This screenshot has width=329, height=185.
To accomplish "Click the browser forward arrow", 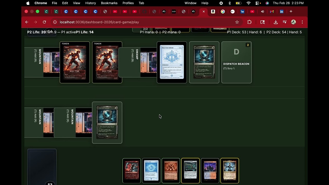I will click(35, 22).
